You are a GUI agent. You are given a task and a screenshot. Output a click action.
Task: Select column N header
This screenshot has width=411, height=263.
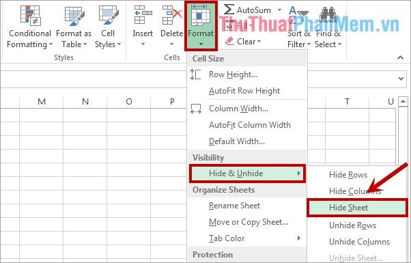coord(85,102)
